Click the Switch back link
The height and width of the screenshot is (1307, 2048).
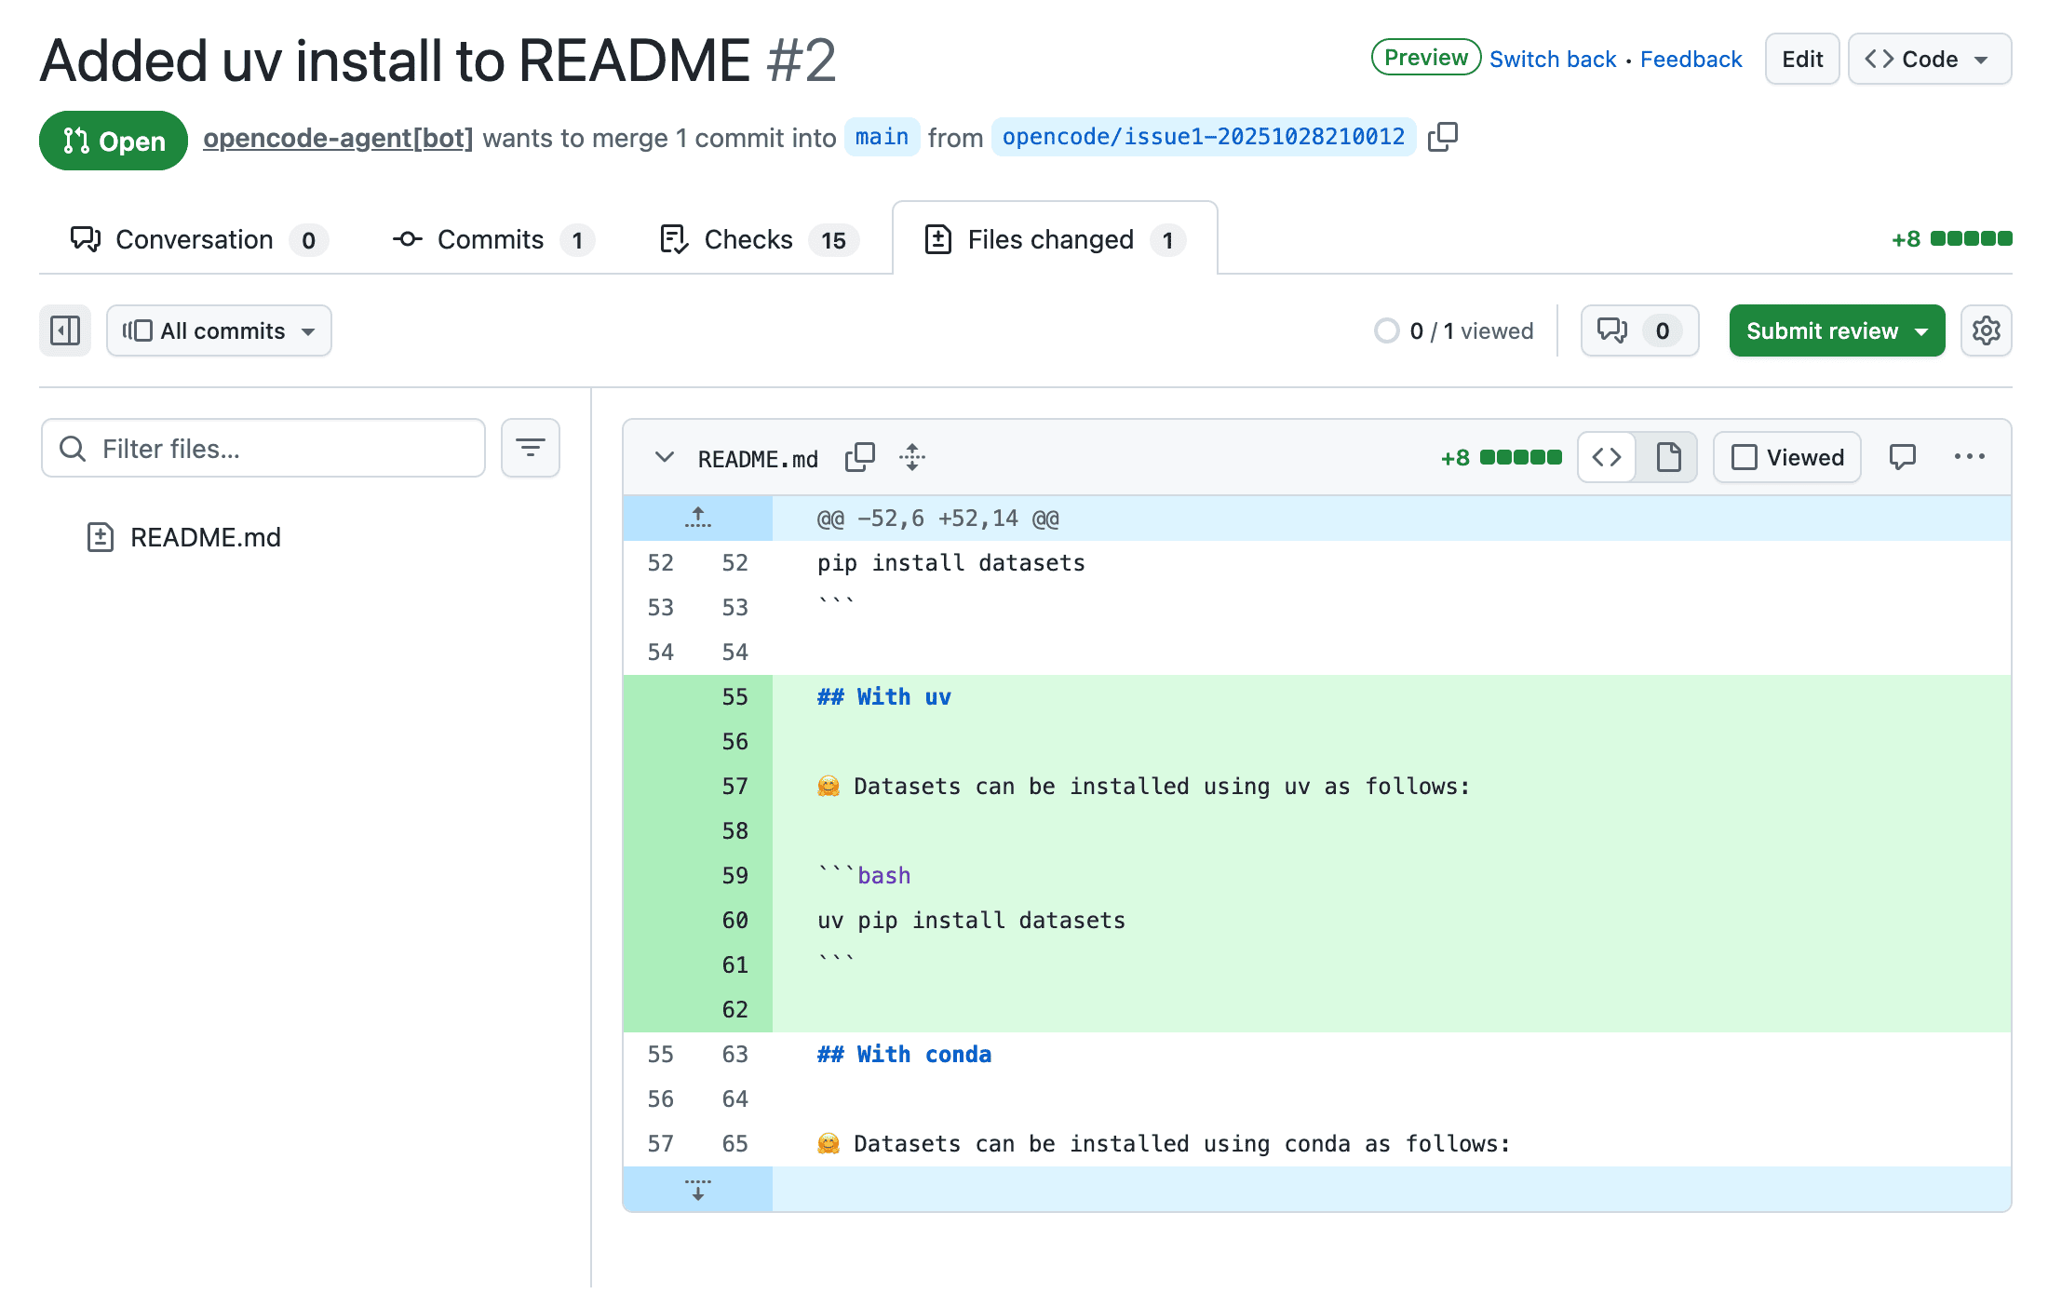tap(1552, 59)
